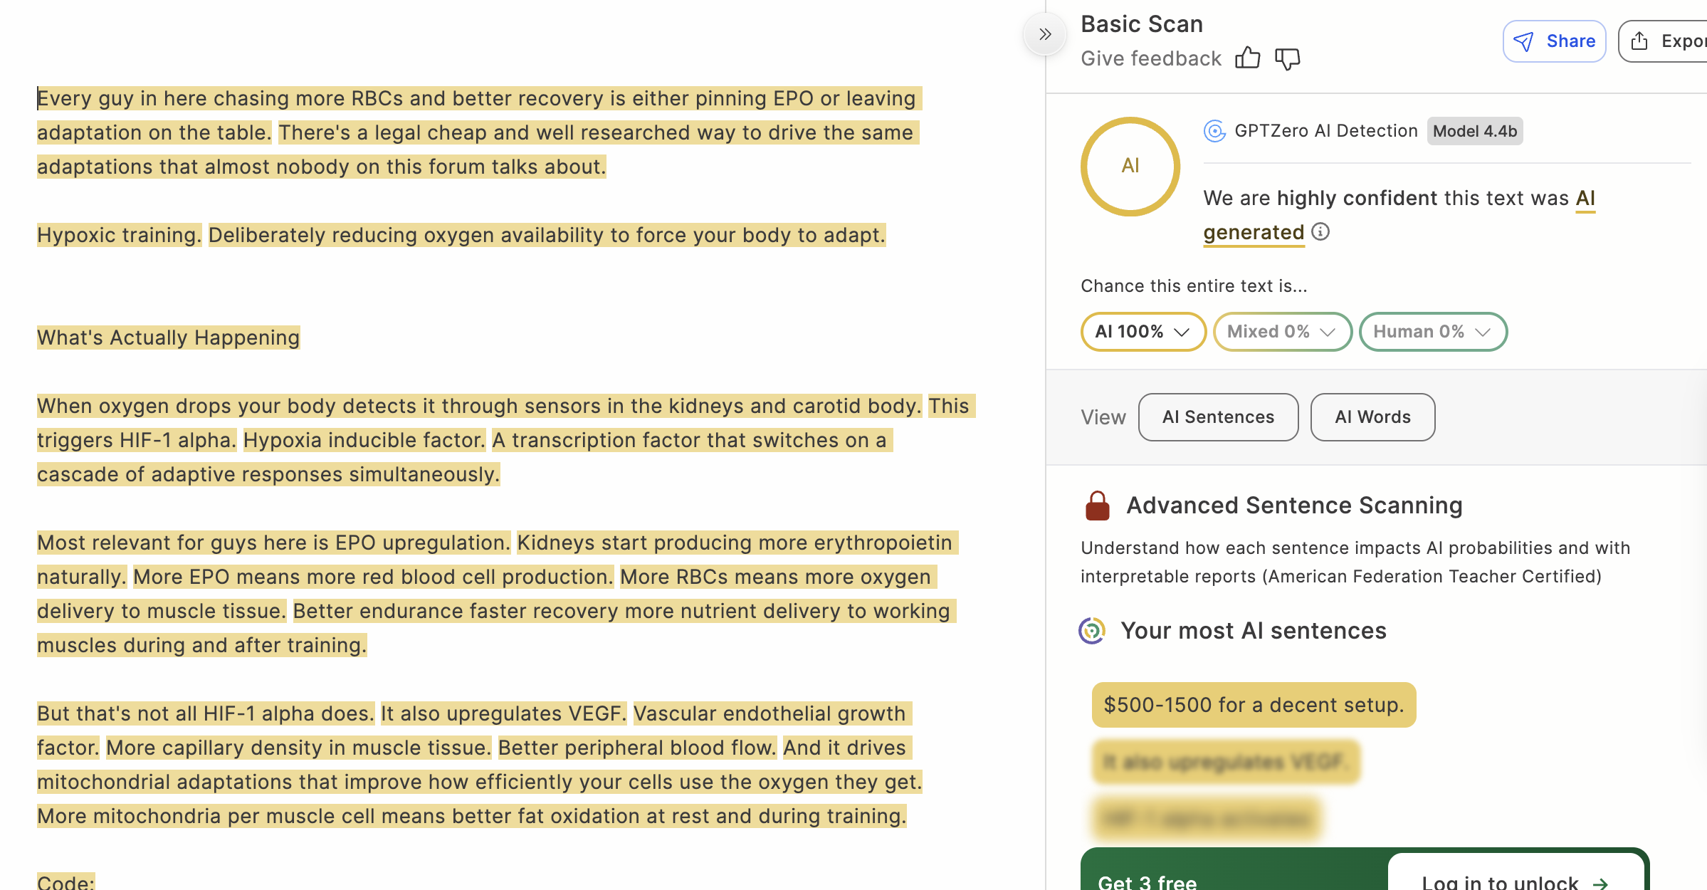This screenshot has width=1707, height=890.
Task: Switch view to AI Sentences
Action: pos(1218,417)
